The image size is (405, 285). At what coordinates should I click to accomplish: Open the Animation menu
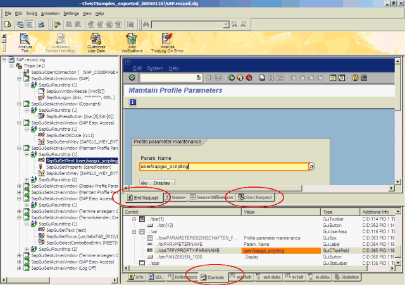(49, 13)
